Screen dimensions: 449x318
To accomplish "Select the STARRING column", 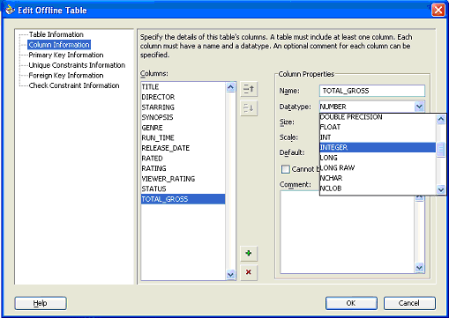I will tap(183, 107).
